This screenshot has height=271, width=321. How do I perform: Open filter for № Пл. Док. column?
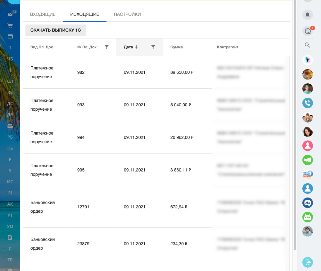tap(106, 47)
